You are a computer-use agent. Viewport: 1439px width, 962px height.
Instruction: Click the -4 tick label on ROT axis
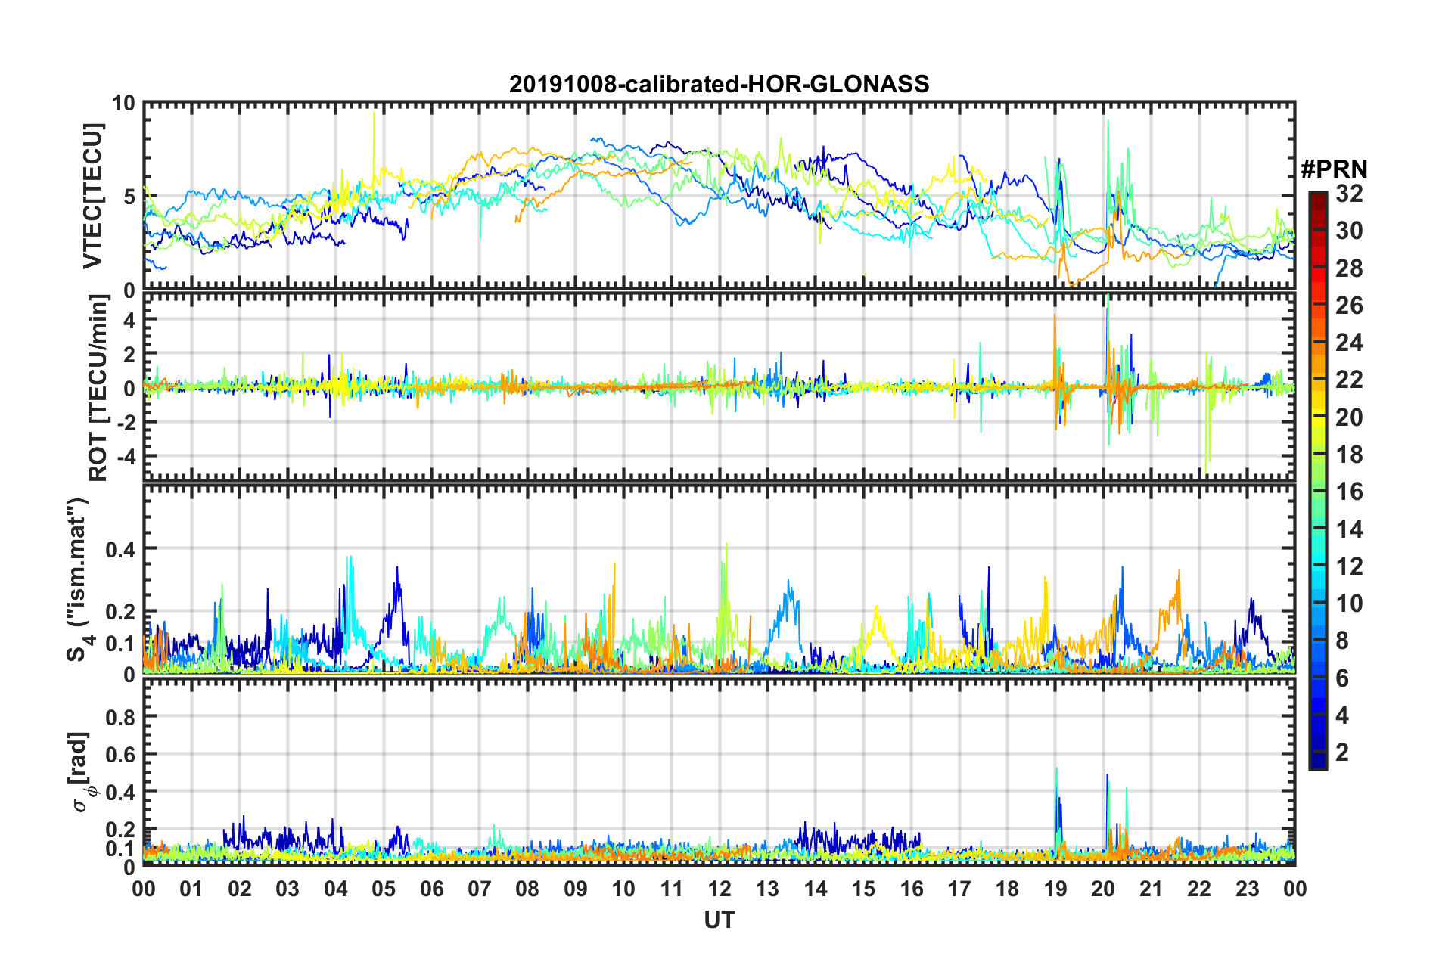click(123, 457)
